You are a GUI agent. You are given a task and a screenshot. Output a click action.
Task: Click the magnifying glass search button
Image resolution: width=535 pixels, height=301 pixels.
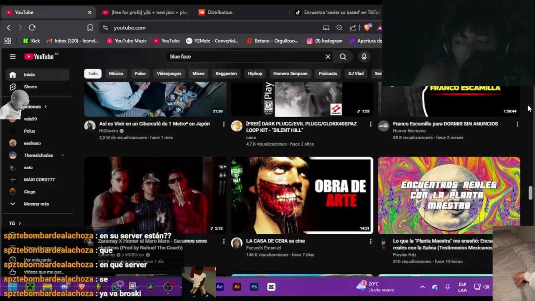[343, 56]
